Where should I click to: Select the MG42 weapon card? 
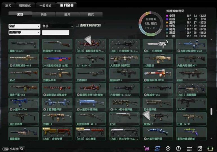pyautogui.click(x=24, y=75)
